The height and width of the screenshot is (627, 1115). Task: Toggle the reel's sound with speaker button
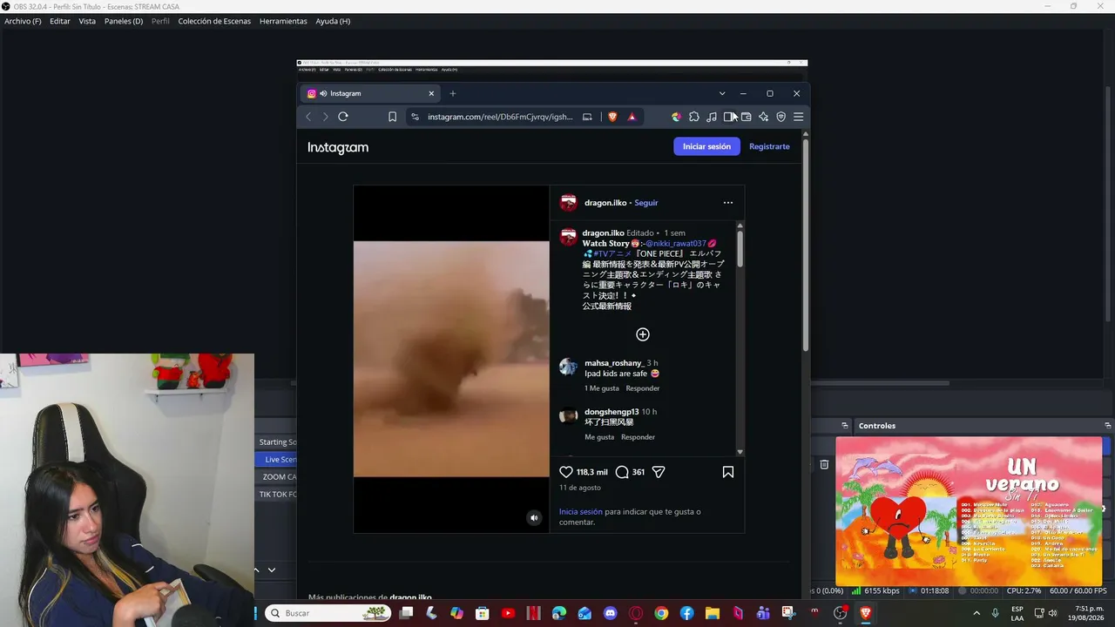[535, 517]
